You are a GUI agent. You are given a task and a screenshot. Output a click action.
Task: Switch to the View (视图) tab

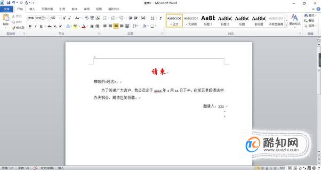[x=99, y=9]
